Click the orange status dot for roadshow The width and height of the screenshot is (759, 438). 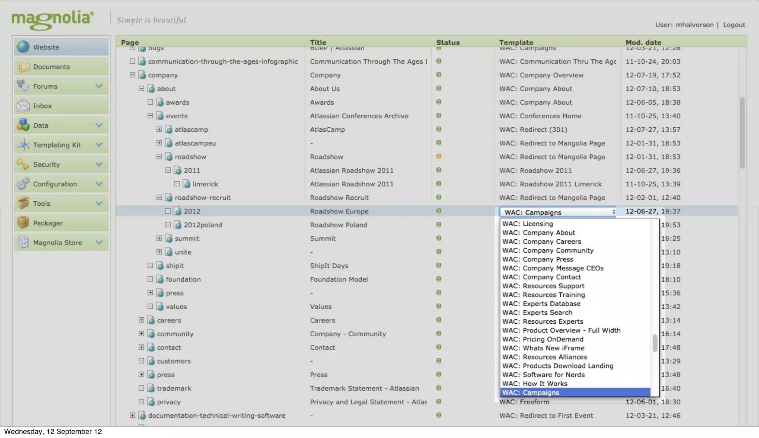click(438, 156)
